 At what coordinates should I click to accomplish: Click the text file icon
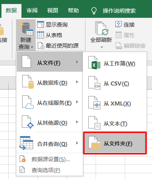point(94,123)
